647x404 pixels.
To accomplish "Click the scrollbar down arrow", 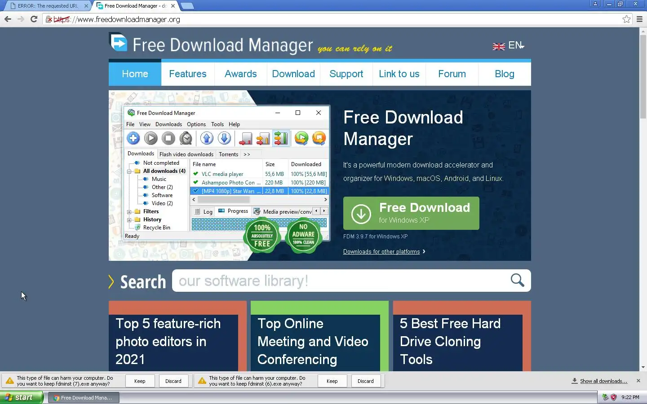I will 643,367.
